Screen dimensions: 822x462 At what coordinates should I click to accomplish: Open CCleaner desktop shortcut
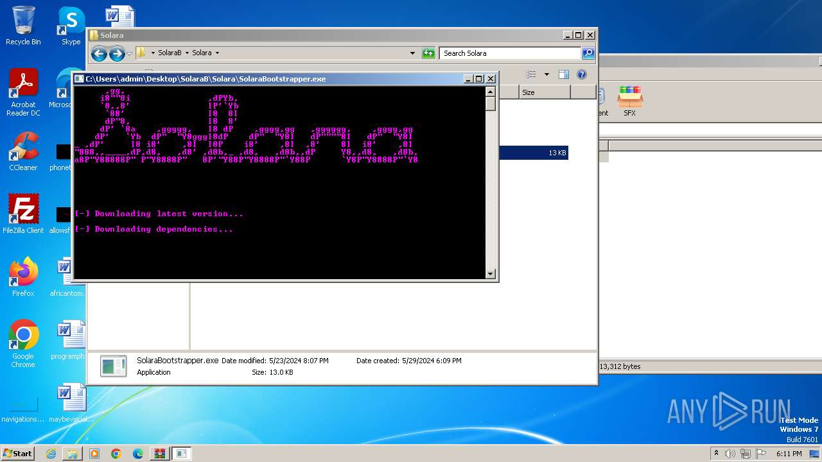[23, 151]
